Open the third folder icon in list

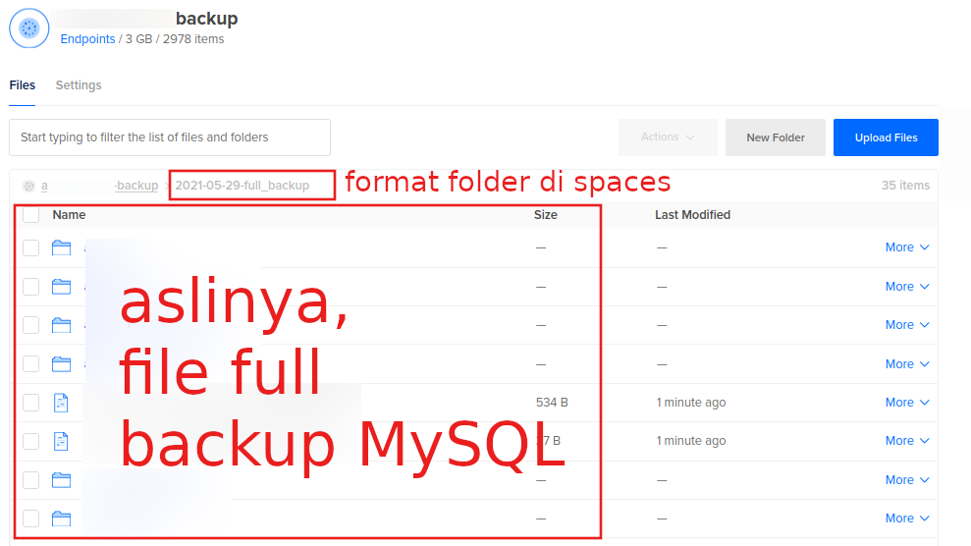[61, 325]
